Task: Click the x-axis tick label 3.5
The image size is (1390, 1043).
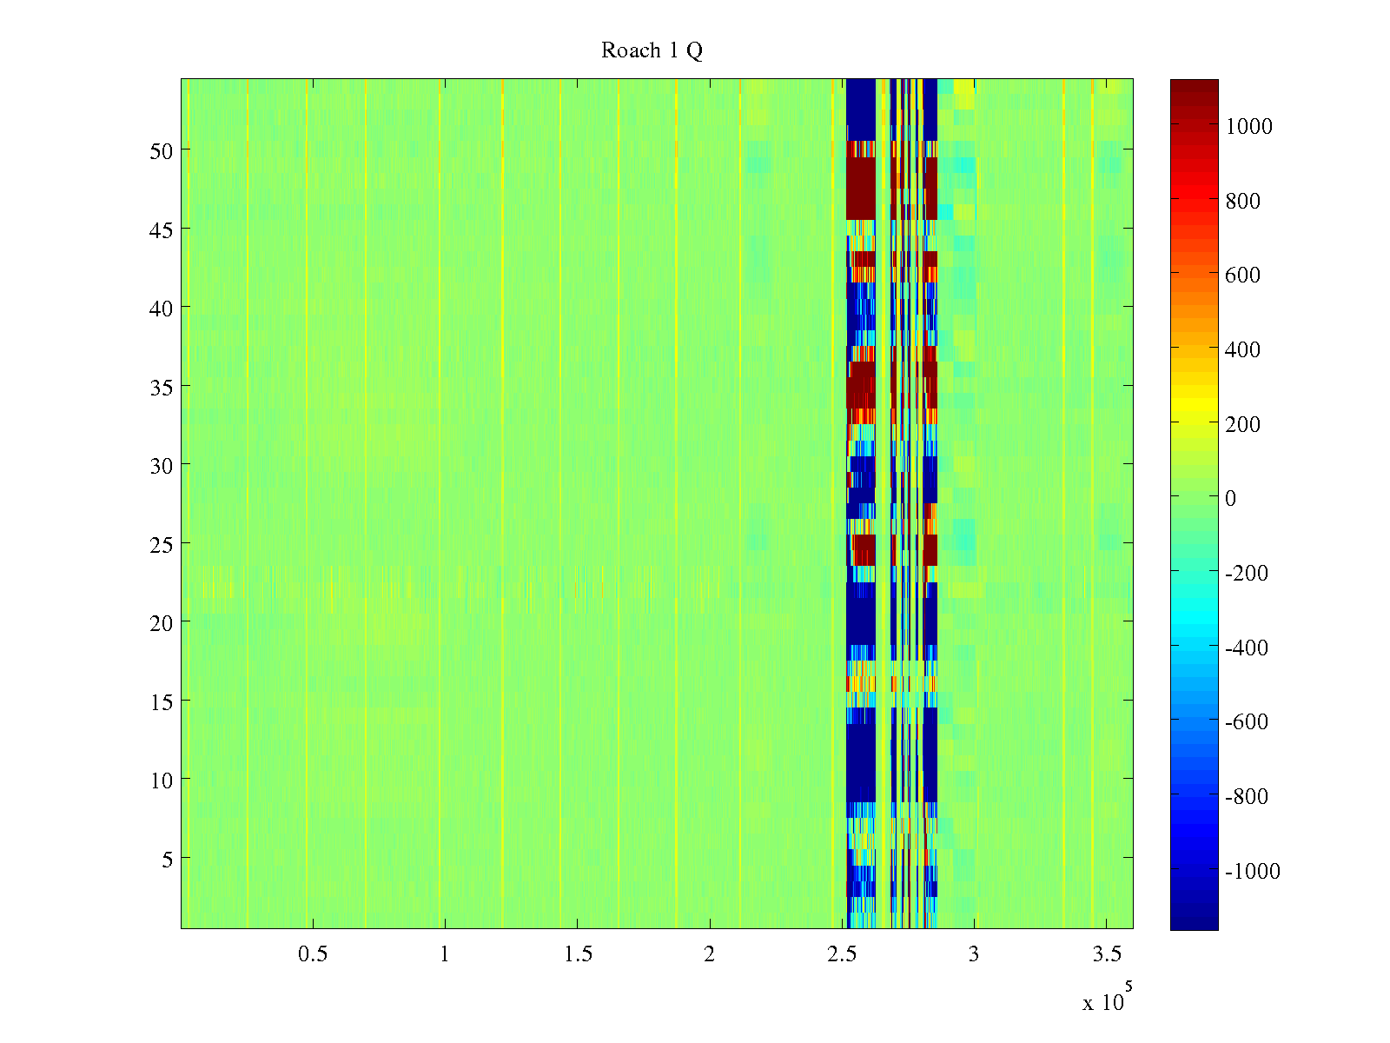Action: [1106, 954]
